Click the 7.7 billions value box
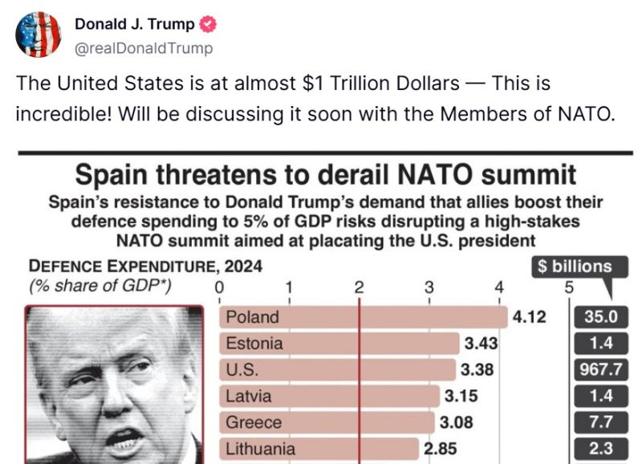The height and width of the screenshot is (464, 642). coord(600,422)
